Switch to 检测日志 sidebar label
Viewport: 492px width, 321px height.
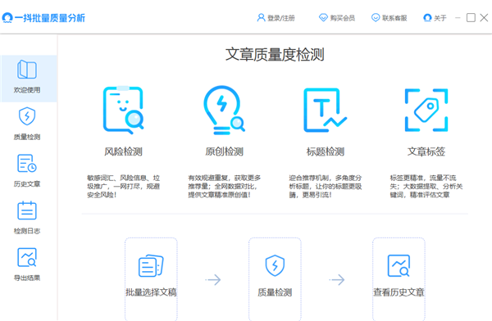(x=27, y=231)
